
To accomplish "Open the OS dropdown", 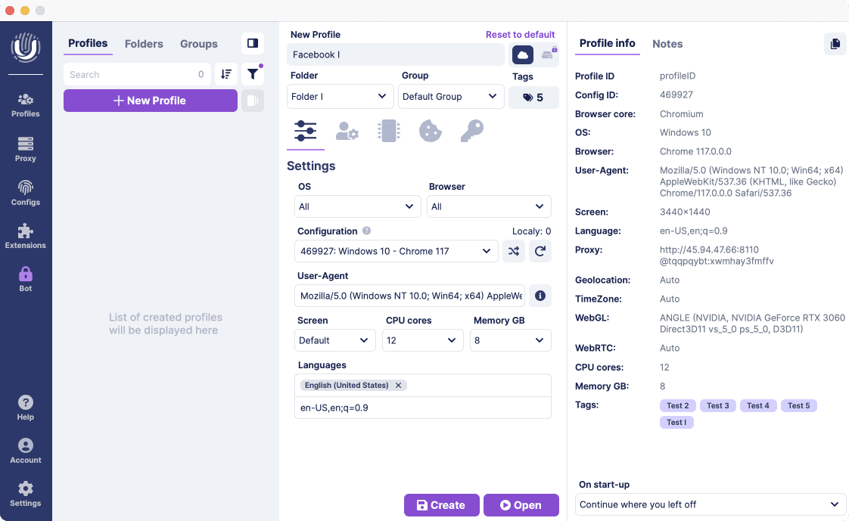I will (357, 206).
